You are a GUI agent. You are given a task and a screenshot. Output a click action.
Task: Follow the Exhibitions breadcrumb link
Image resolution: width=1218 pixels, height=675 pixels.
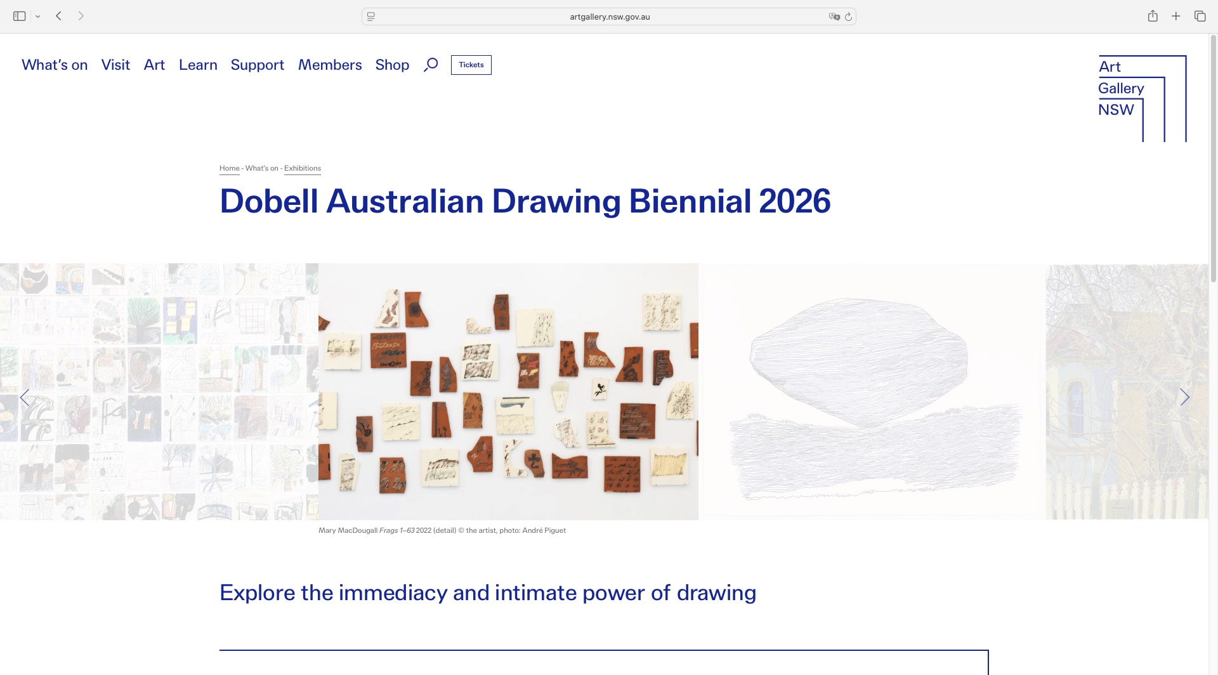click(x=303, y=168)
